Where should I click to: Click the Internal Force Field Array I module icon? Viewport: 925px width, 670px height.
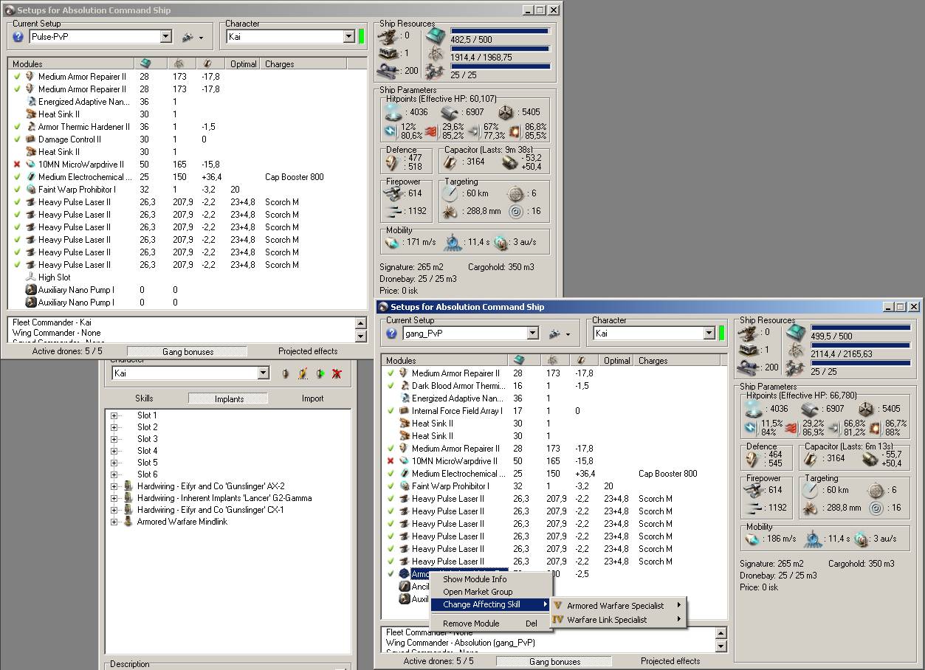tap(405, 411)
